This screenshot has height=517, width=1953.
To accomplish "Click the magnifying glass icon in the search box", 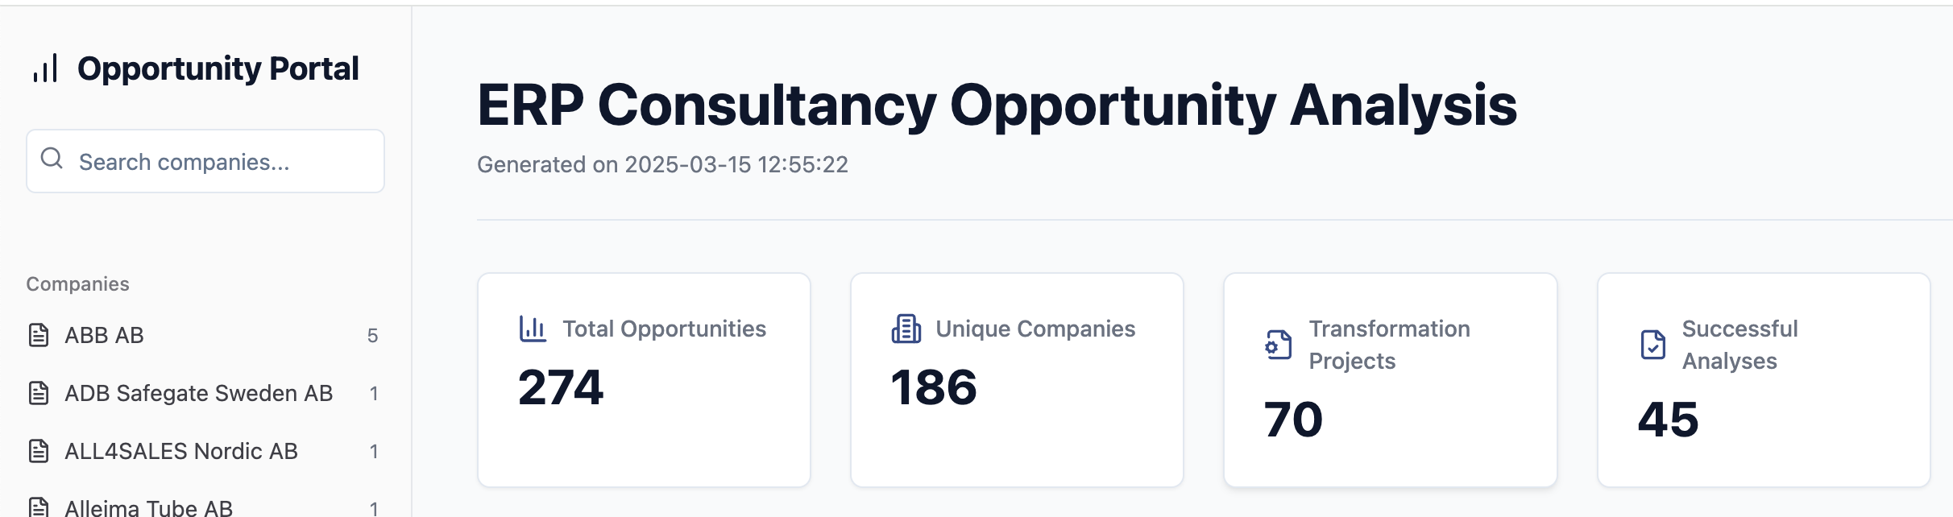I will coord(52,159).
